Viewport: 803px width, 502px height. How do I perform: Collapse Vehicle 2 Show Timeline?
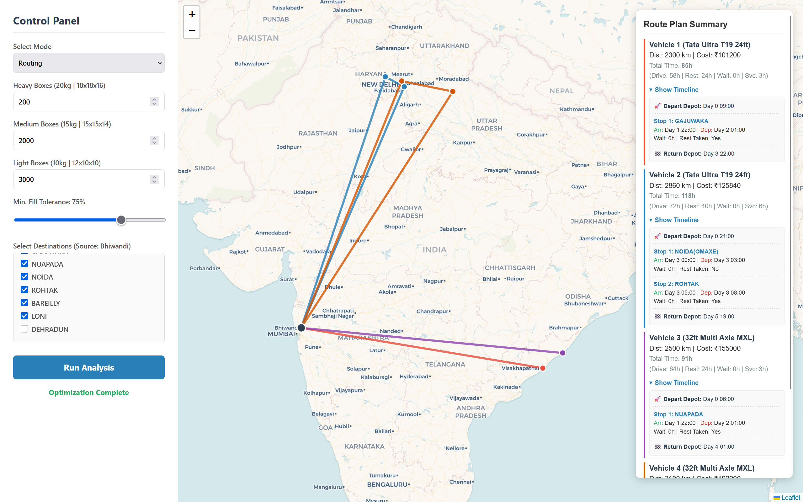(x=673, y=220)
